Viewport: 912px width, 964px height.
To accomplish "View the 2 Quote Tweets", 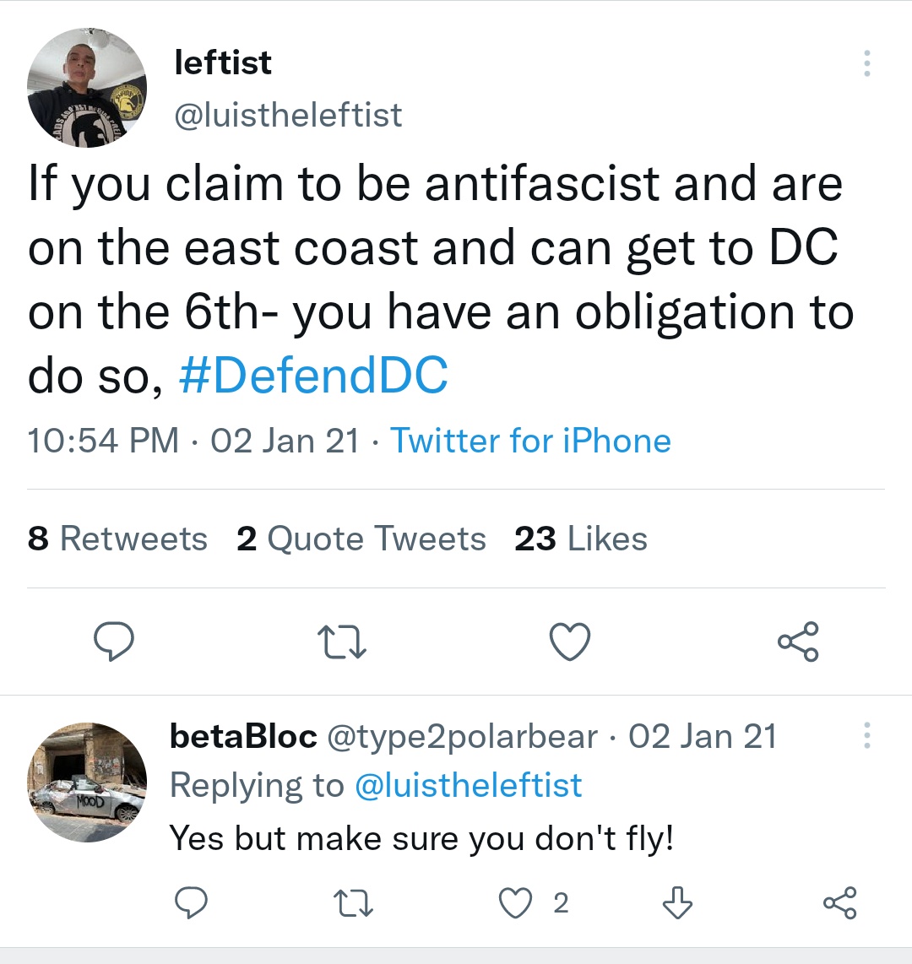I will coord(361,539).
